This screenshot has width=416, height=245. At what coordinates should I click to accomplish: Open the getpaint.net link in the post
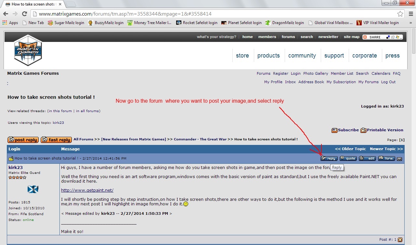[87, 190]
